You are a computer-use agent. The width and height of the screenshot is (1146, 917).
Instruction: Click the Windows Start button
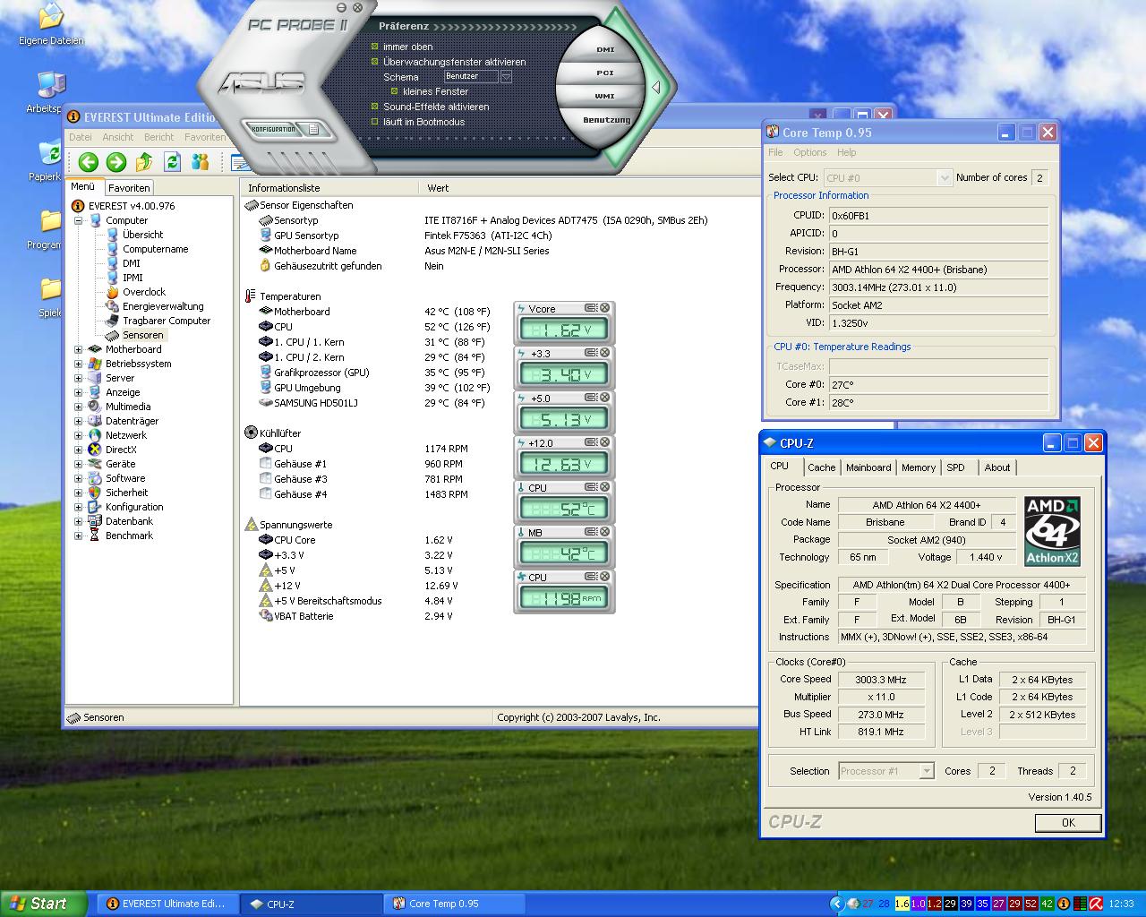point(43,904)
